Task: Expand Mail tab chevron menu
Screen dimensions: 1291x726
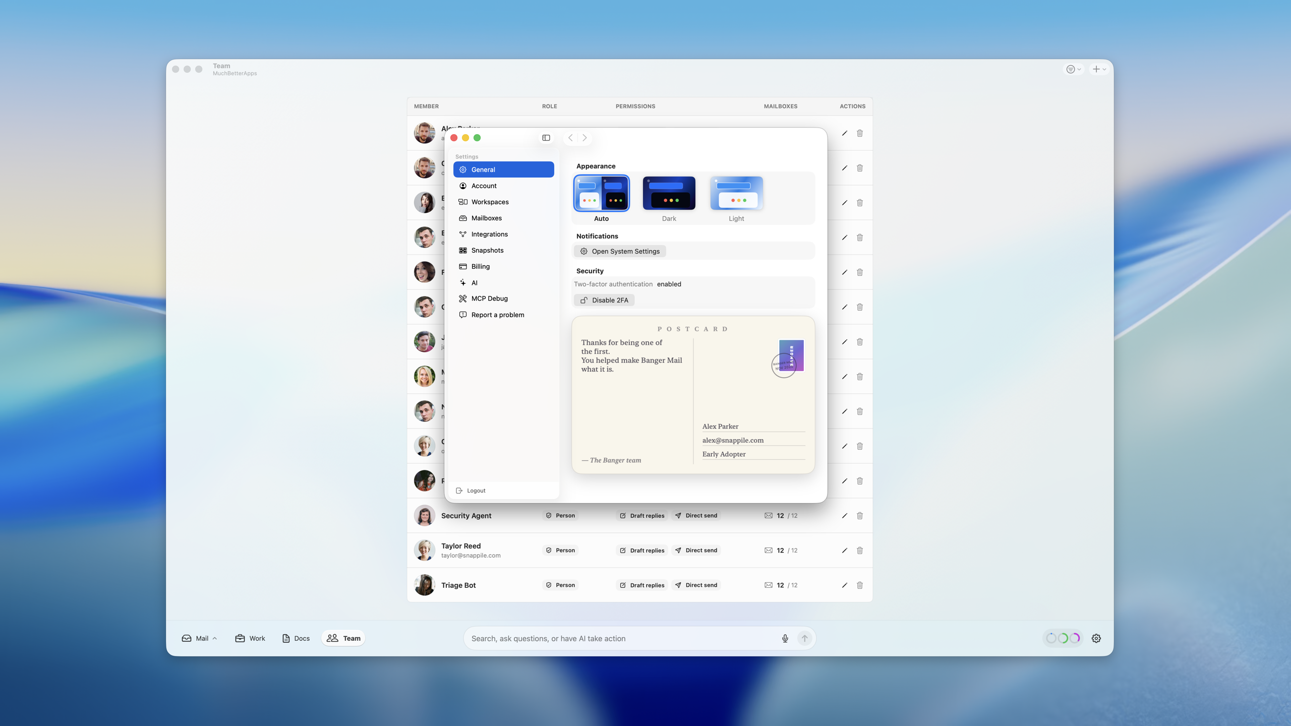Action: coord(215,638)
